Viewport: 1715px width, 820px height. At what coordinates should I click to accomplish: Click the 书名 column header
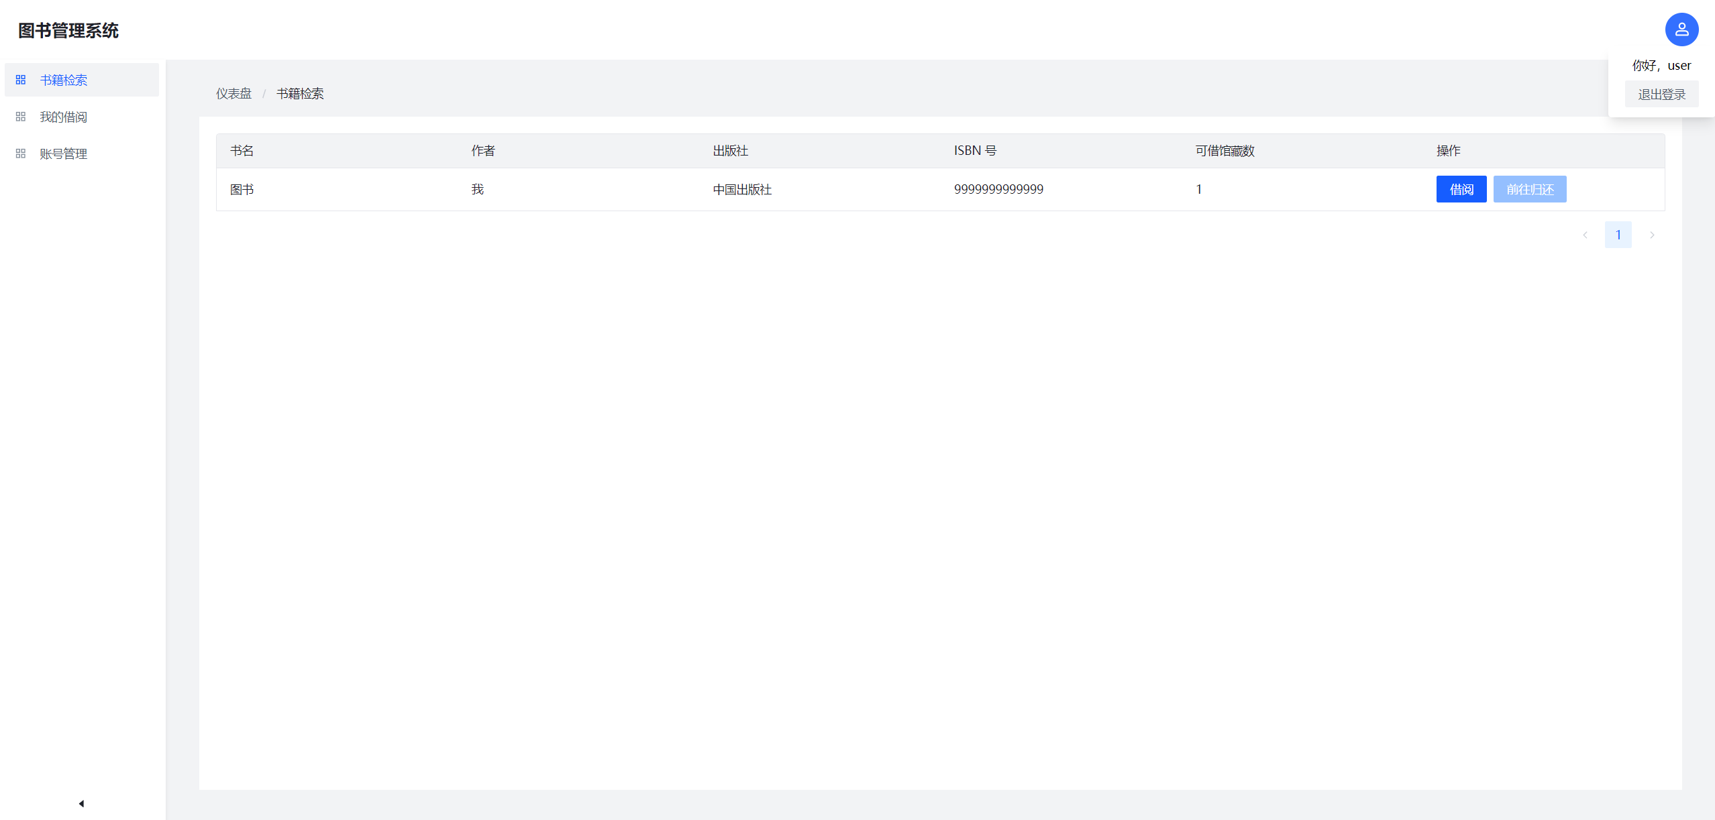click(242, 151)
